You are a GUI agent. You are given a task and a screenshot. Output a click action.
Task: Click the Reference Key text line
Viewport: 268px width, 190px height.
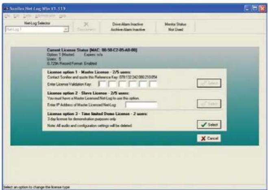(102, 77)
